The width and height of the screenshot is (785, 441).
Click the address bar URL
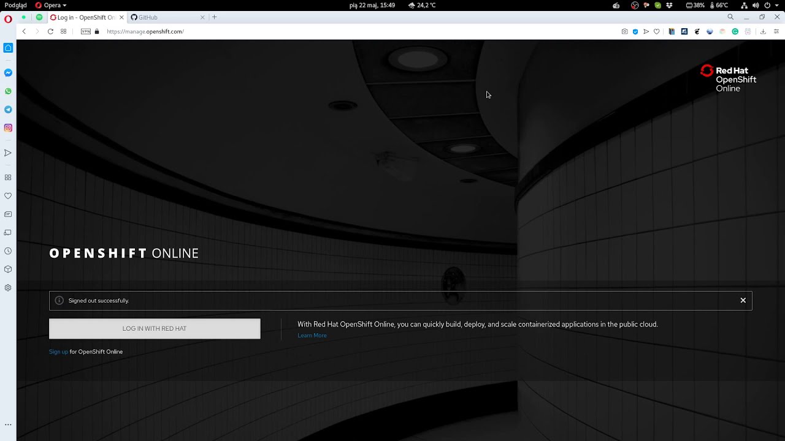pos(145,31)
